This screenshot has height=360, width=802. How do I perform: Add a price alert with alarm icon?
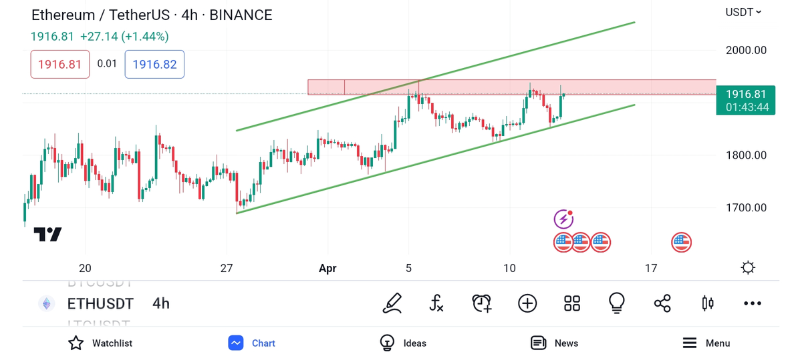(482, 303)
